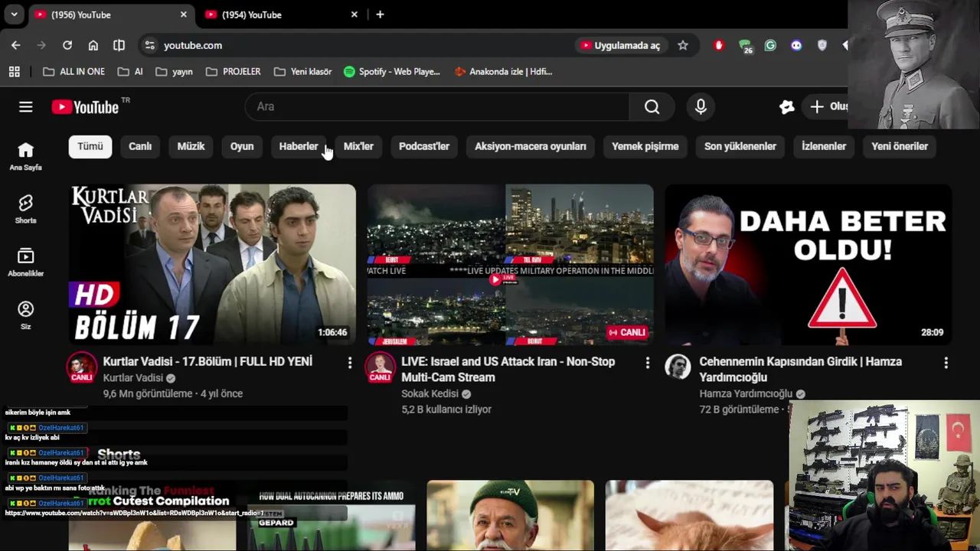Reload the youtube.com page
The width and height of the screenshot is (980, 551).
pyautogui.click(x=67, y=45)
